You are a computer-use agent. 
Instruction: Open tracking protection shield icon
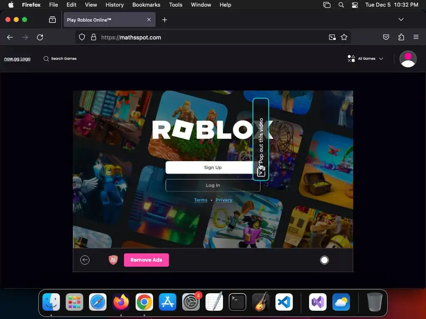click(x=82, y=37)
